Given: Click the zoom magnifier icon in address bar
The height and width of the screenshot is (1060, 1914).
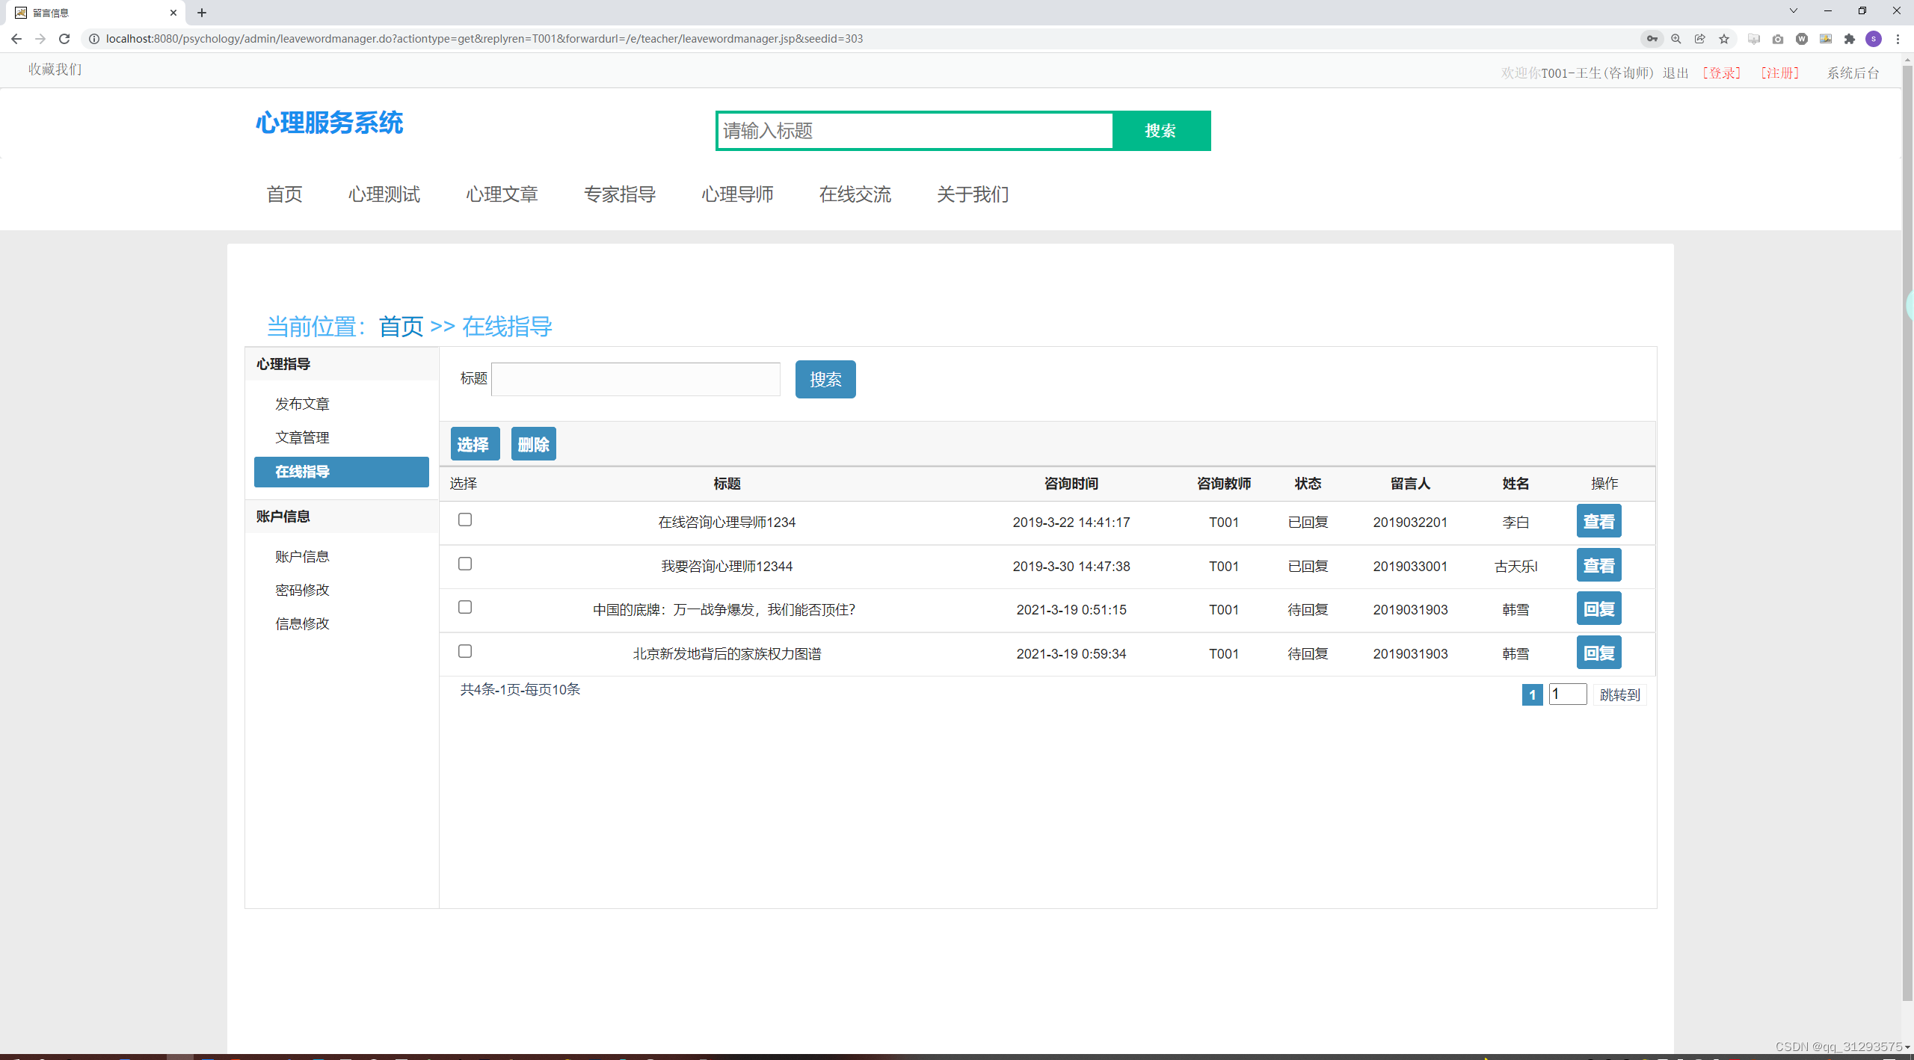Looking at the screenshot, I should pos(1675,39).
